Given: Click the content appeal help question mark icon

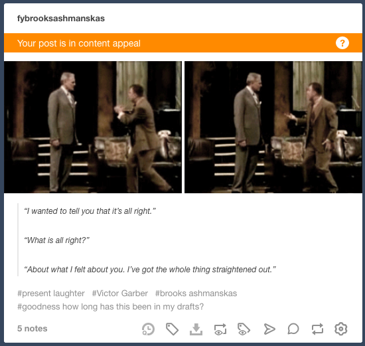Looking at the screenshot, I should pos(342,43).
